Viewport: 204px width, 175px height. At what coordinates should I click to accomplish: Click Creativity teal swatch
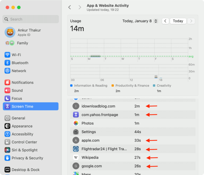(x=154, y=86)
